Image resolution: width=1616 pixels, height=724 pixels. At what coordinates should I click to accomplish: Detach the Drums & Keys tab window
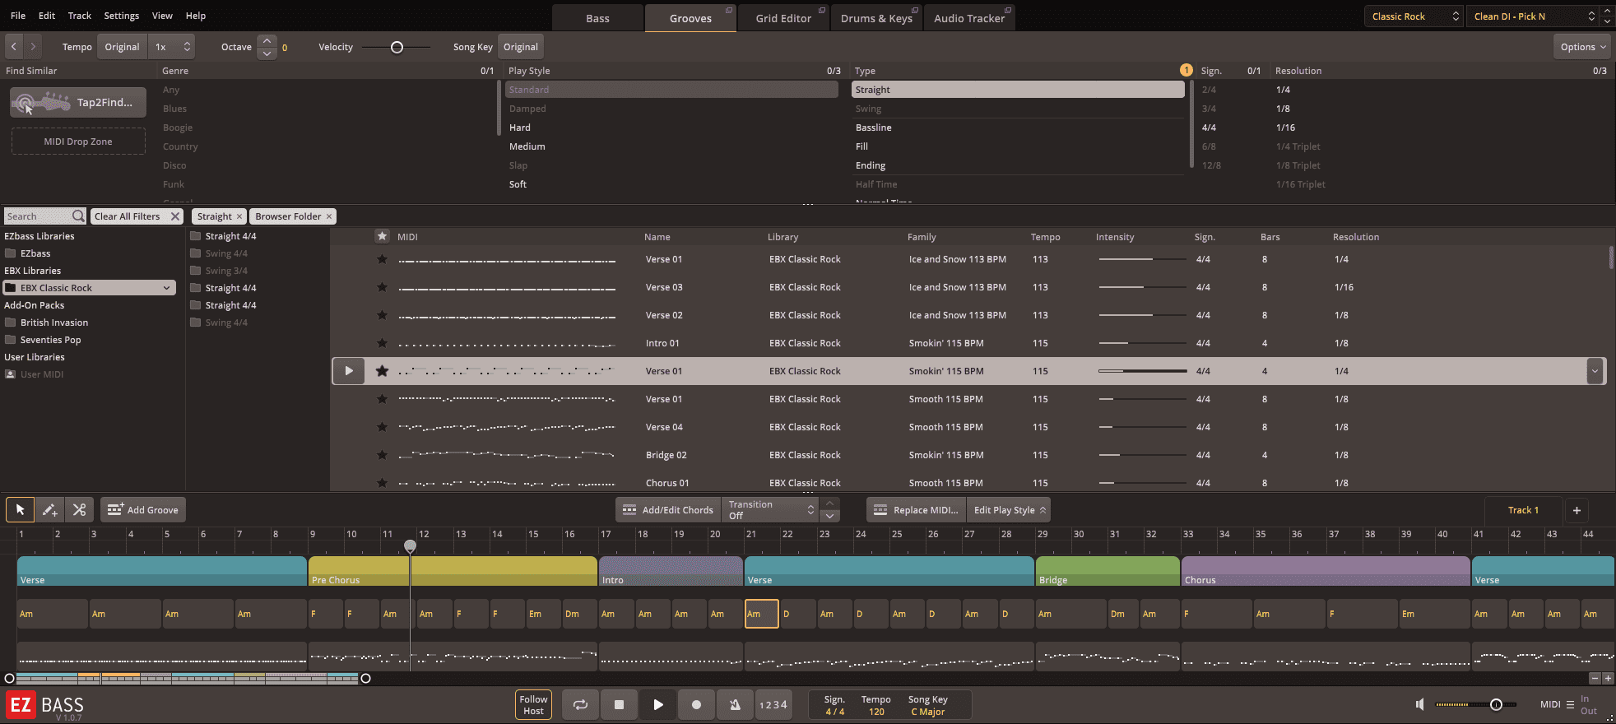pyautogui.click(x=916, y=10)
